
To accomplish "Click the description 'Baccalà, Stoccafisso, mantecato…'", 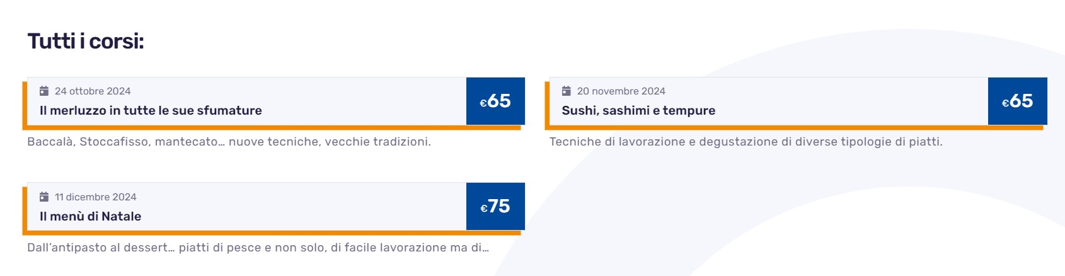I will click(x=229, y=142).
